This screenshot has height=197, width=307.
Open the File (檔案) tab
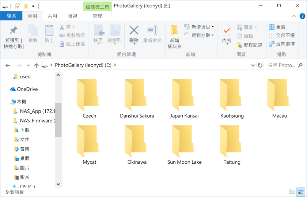(11, 16)
